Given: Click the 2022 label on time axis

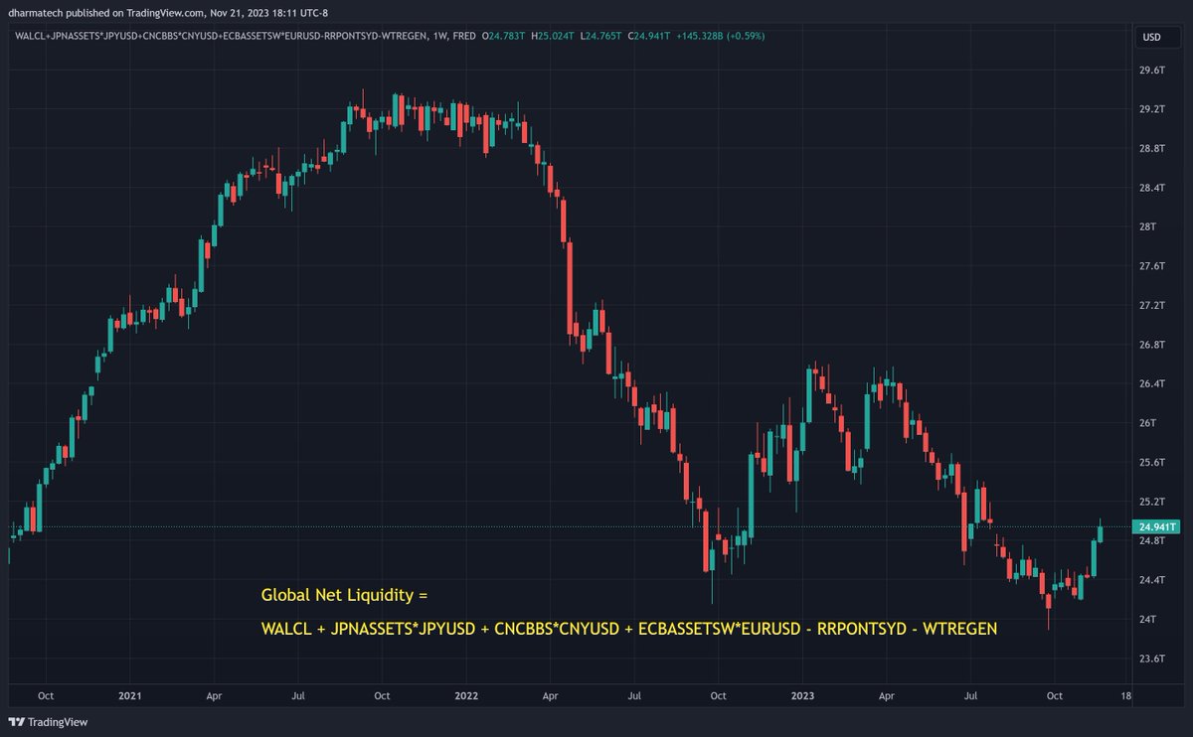Looking at the screenshot, I should click(x=464, y=696).
